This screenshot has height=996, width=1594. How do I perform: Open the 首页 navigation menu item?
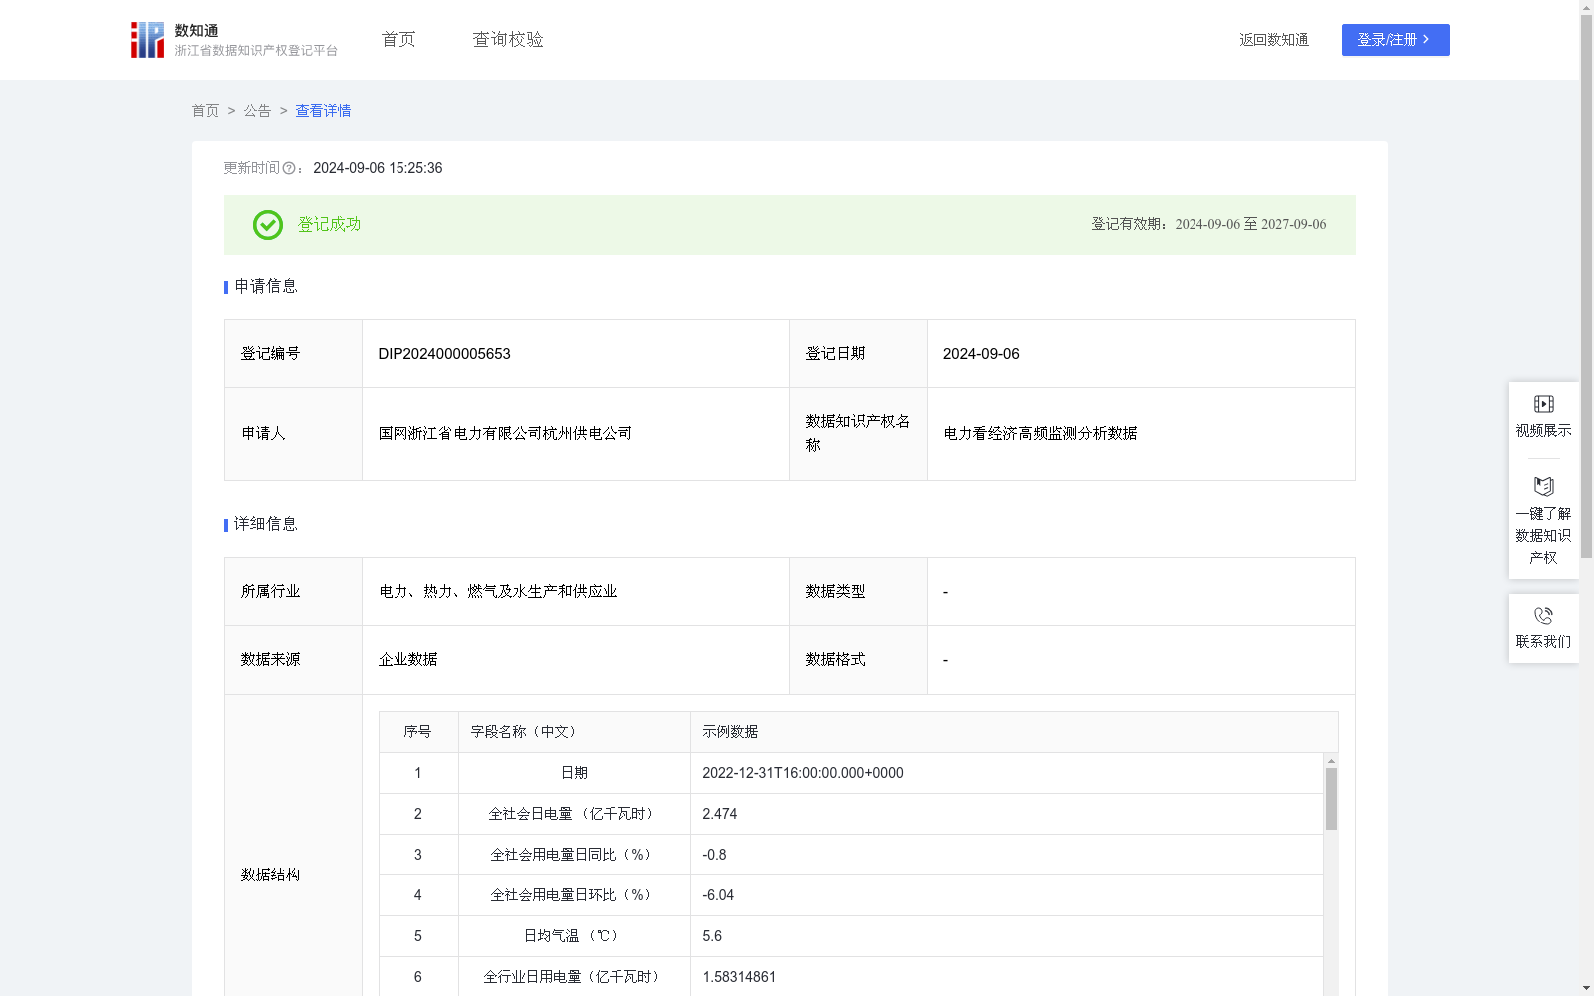[398, 40]
